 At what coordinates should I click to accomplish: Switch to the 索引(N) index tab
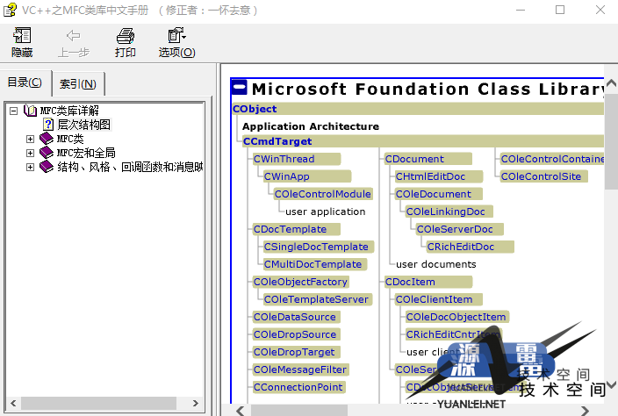coord(78,84)
